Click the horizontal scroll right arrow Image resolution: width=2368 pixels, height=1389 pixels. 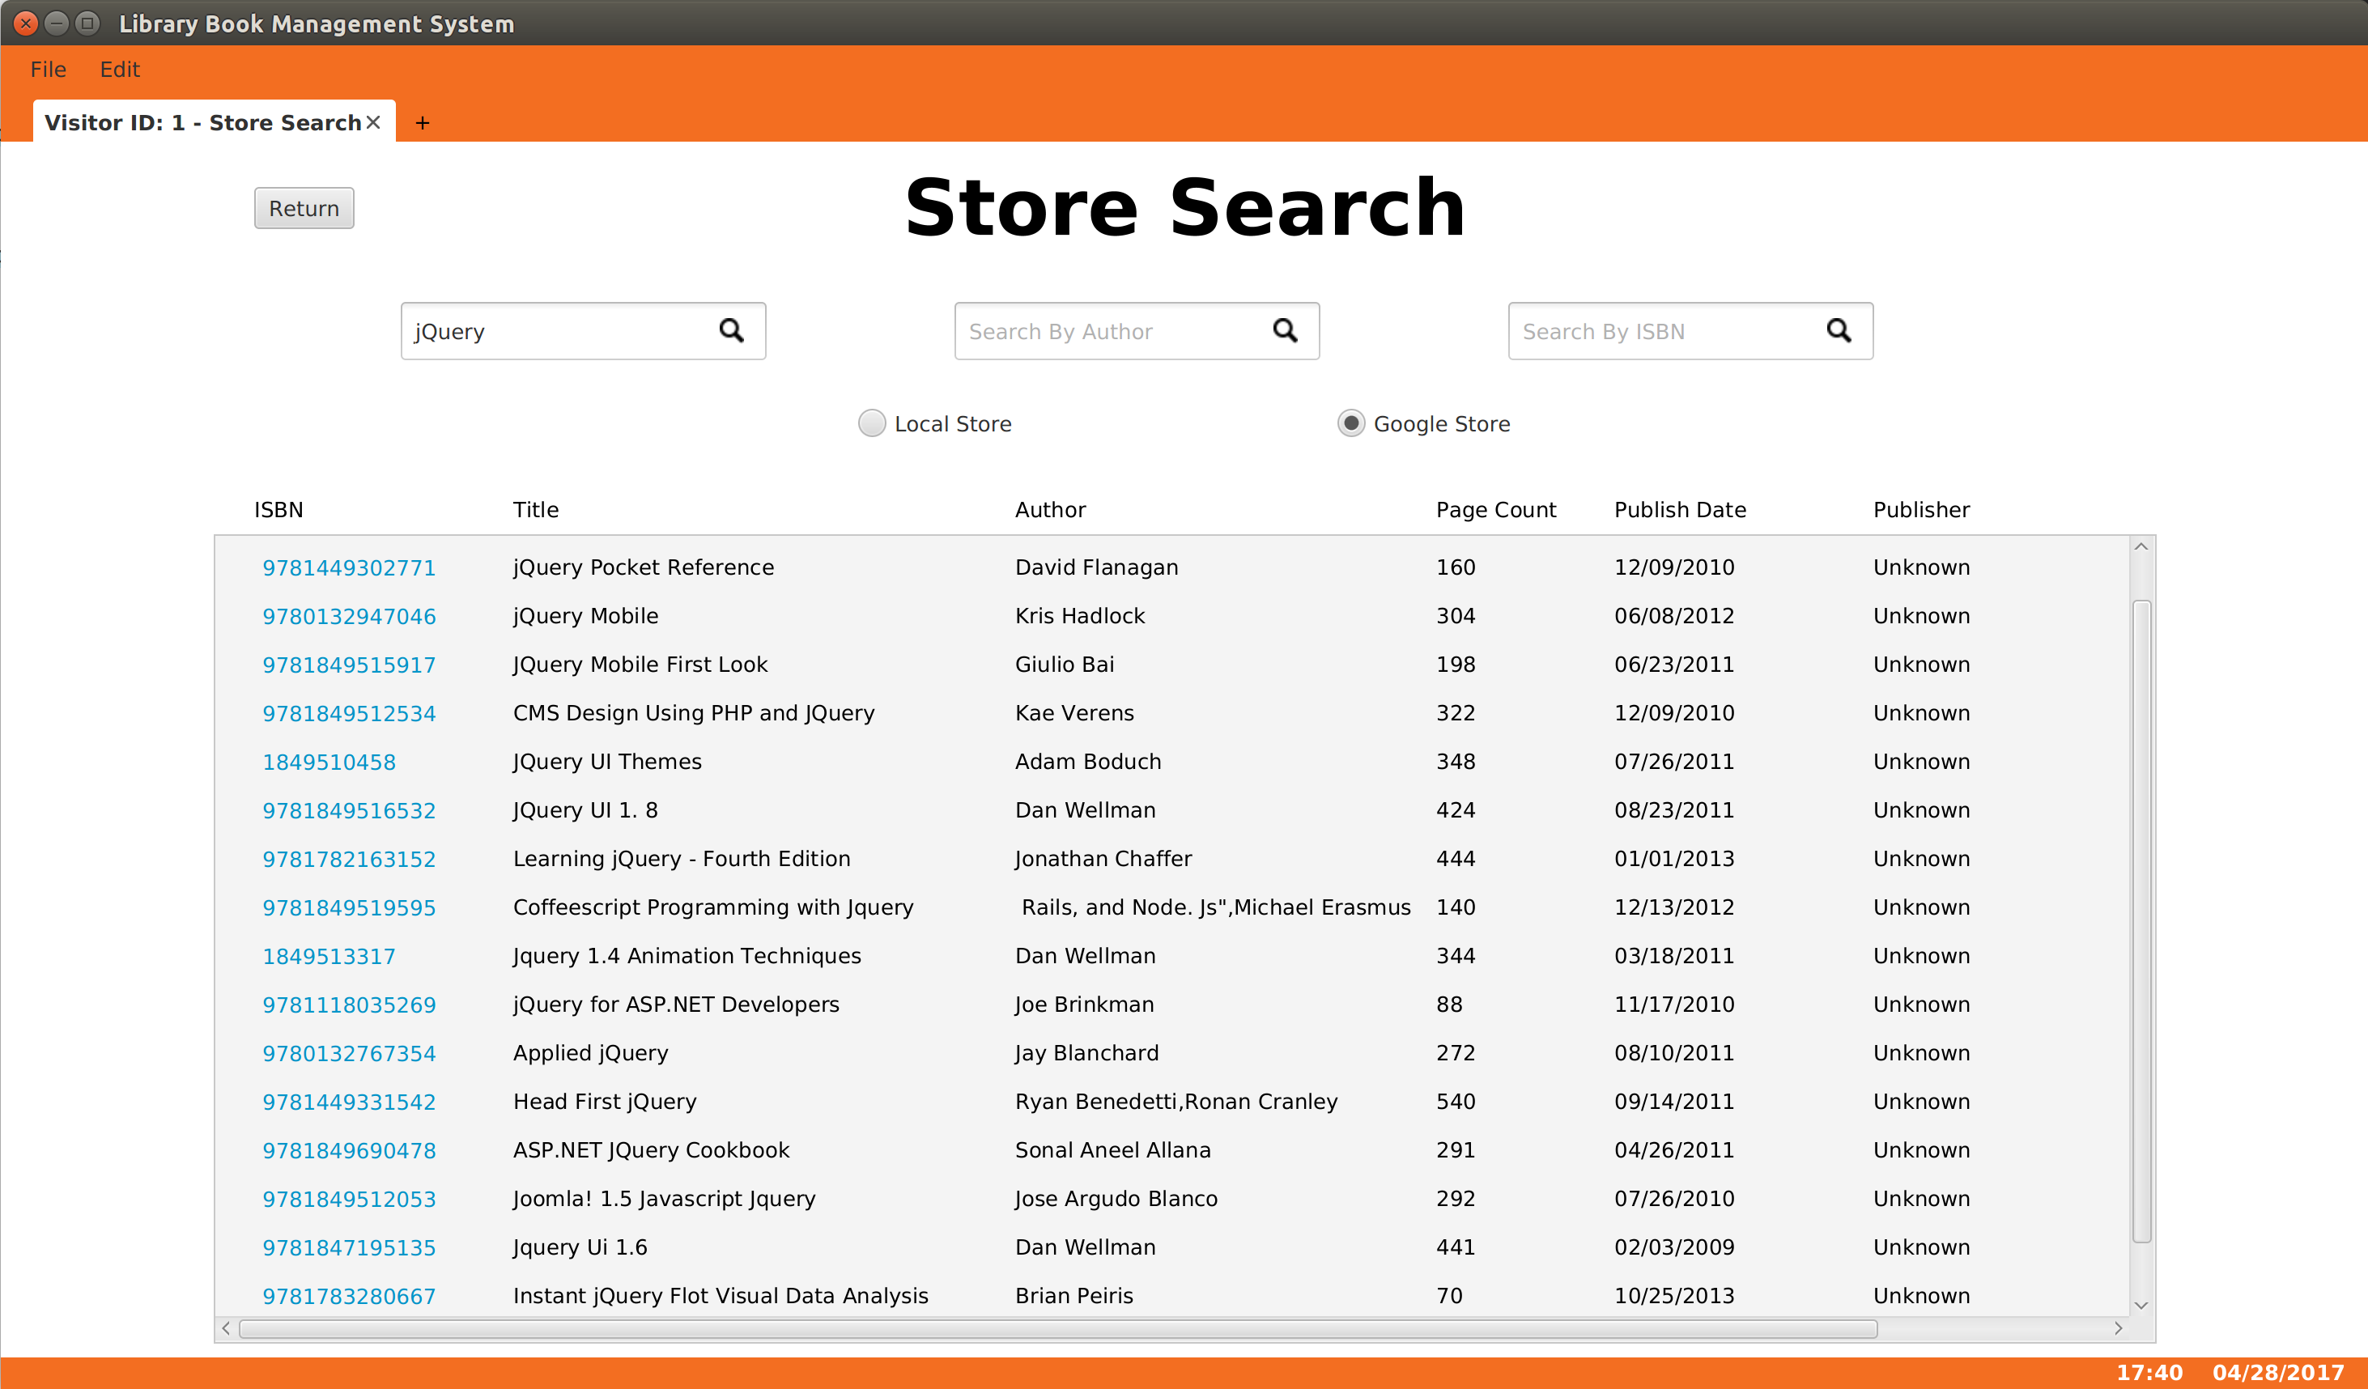coord(2118,1328)
